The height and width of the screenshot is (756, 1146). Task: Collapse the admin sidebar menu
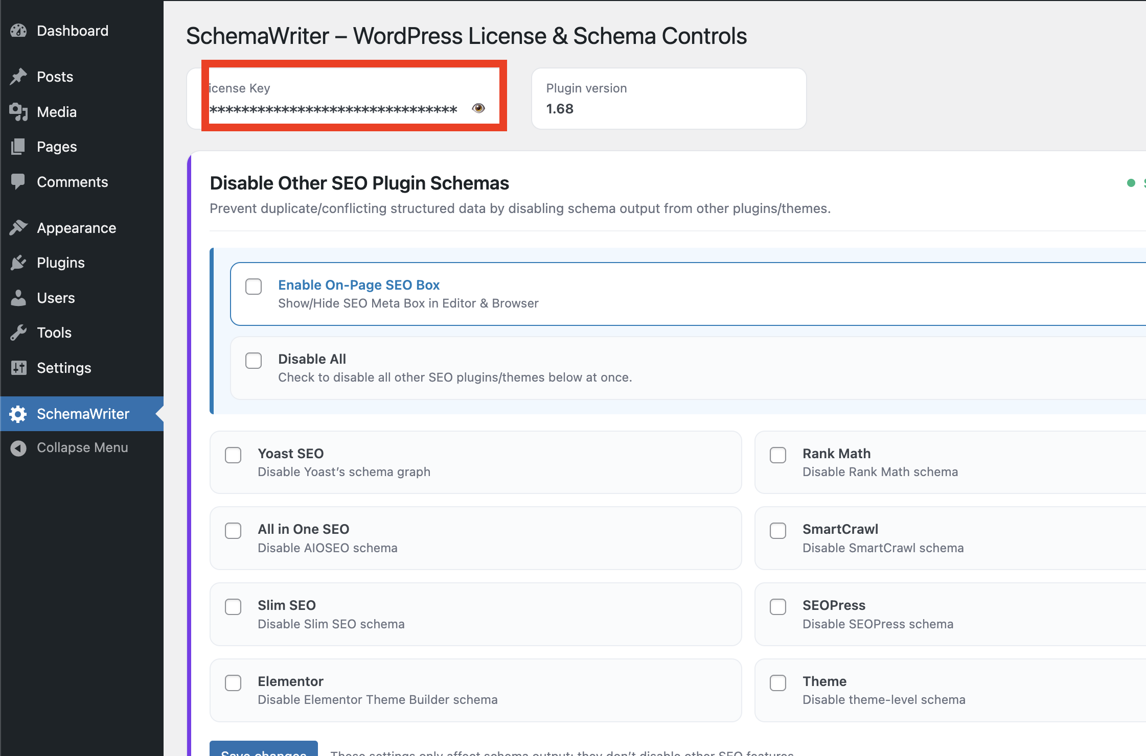(82, 447)
